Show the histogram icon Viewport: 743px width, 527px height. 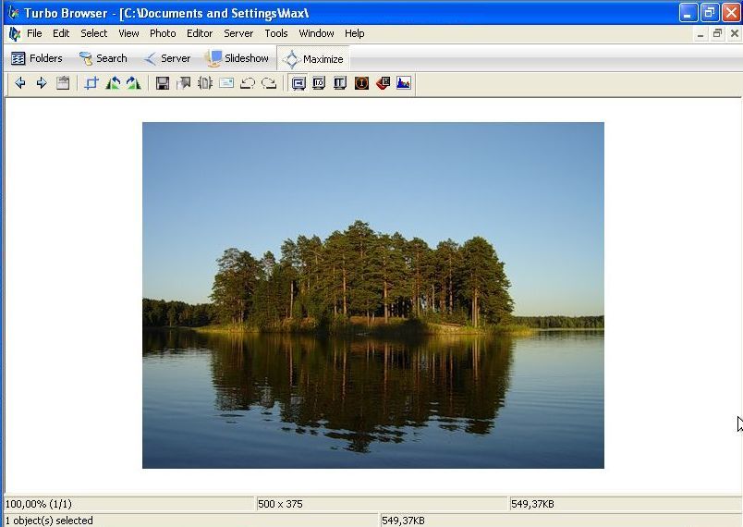coord(404,83)
